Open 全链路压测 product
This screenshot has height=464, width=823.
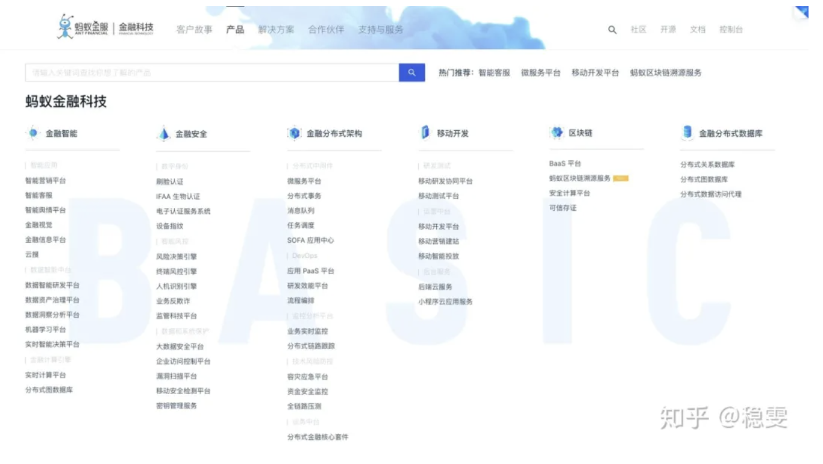pyautogui.click(x=304, y=406)
